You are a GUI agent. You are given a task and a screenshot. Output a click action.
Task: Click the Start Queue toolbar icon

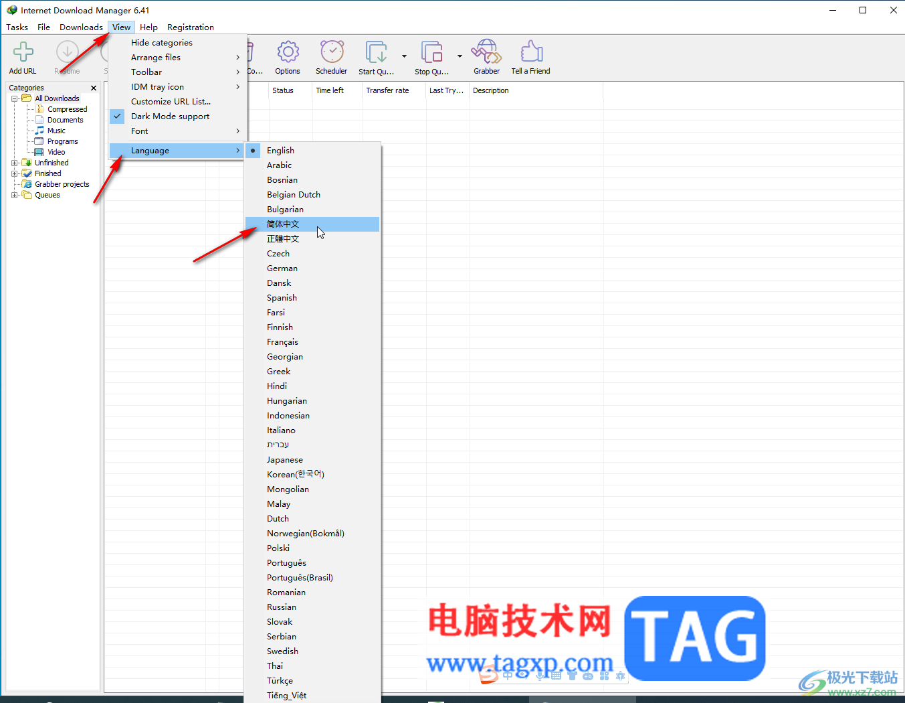(x=376, y=52)
